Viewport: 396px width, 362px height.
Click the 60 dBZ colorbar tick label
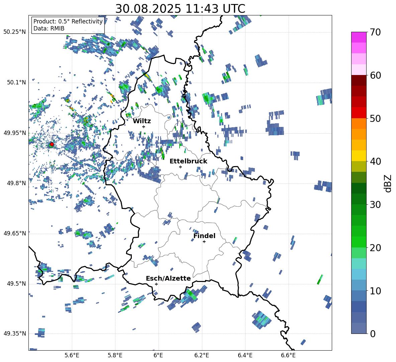[375, 75]
